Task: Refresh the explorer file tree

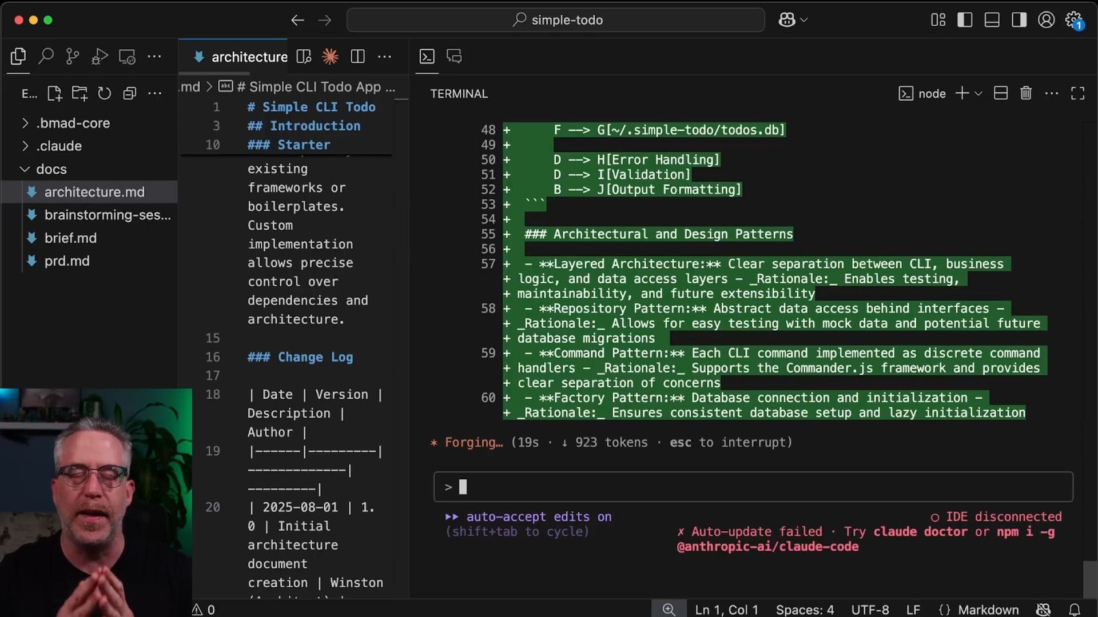Action: click(104, 93)
